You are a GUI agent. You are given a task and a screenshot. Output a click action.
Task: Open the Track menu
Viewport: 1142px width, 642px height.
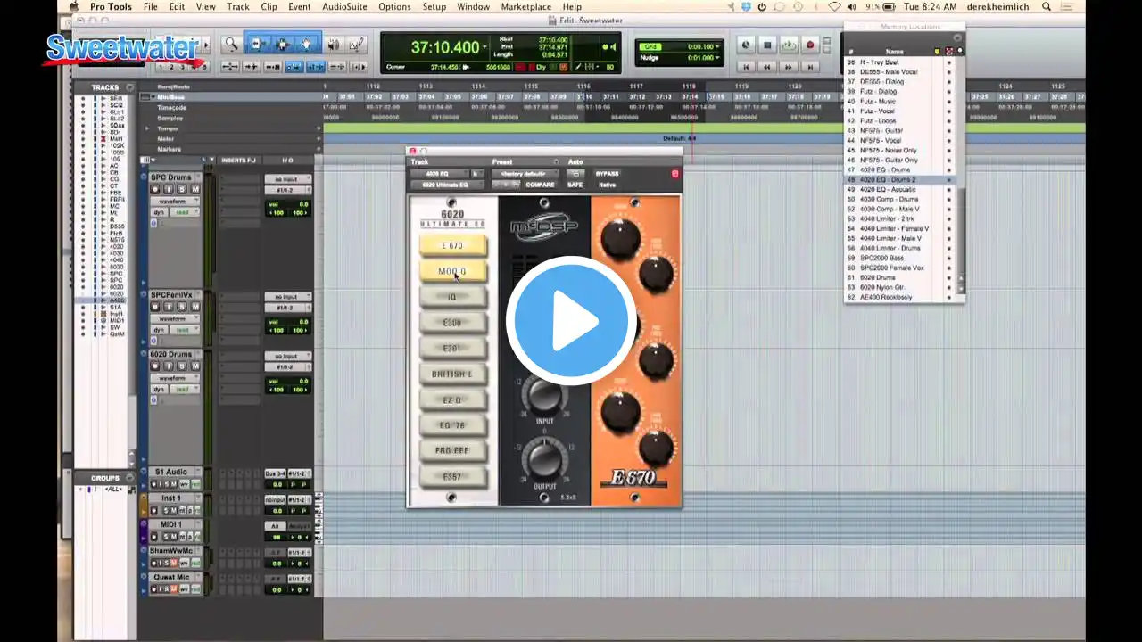[238, 6]
